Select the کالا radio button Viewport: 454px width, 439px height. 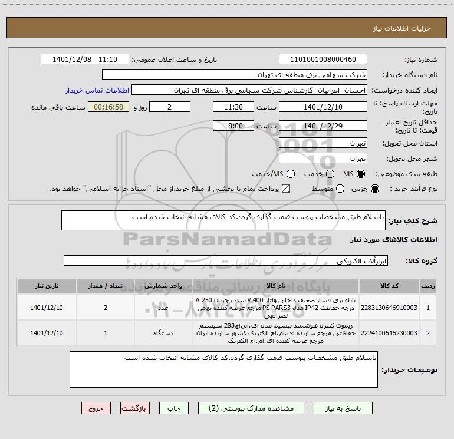click(x=361, y=174)
